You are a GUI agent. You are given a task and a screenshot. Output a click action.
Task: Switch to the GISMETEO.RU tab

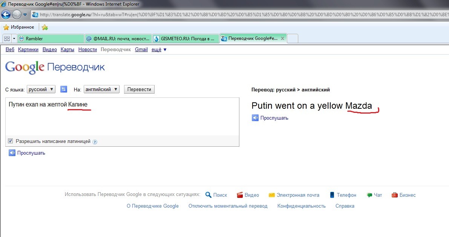(185, 39)
